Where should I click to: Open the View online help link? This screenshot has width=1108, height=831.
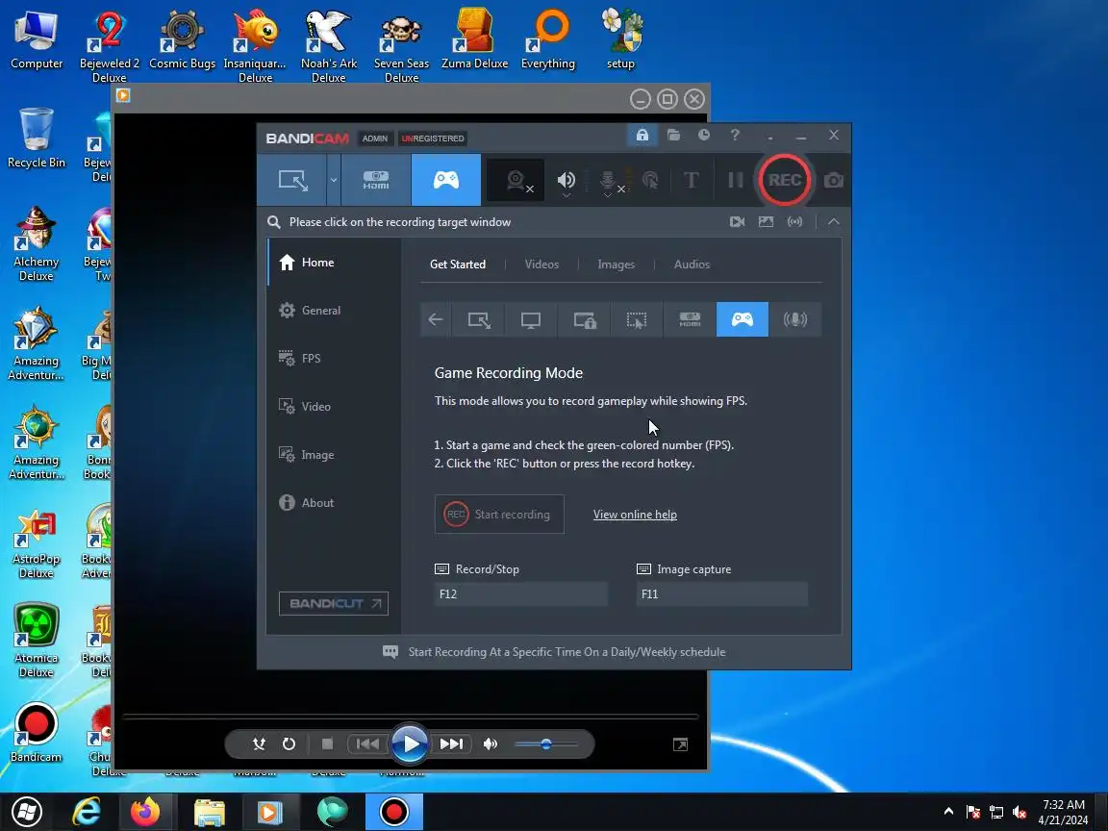coord(635,515)
